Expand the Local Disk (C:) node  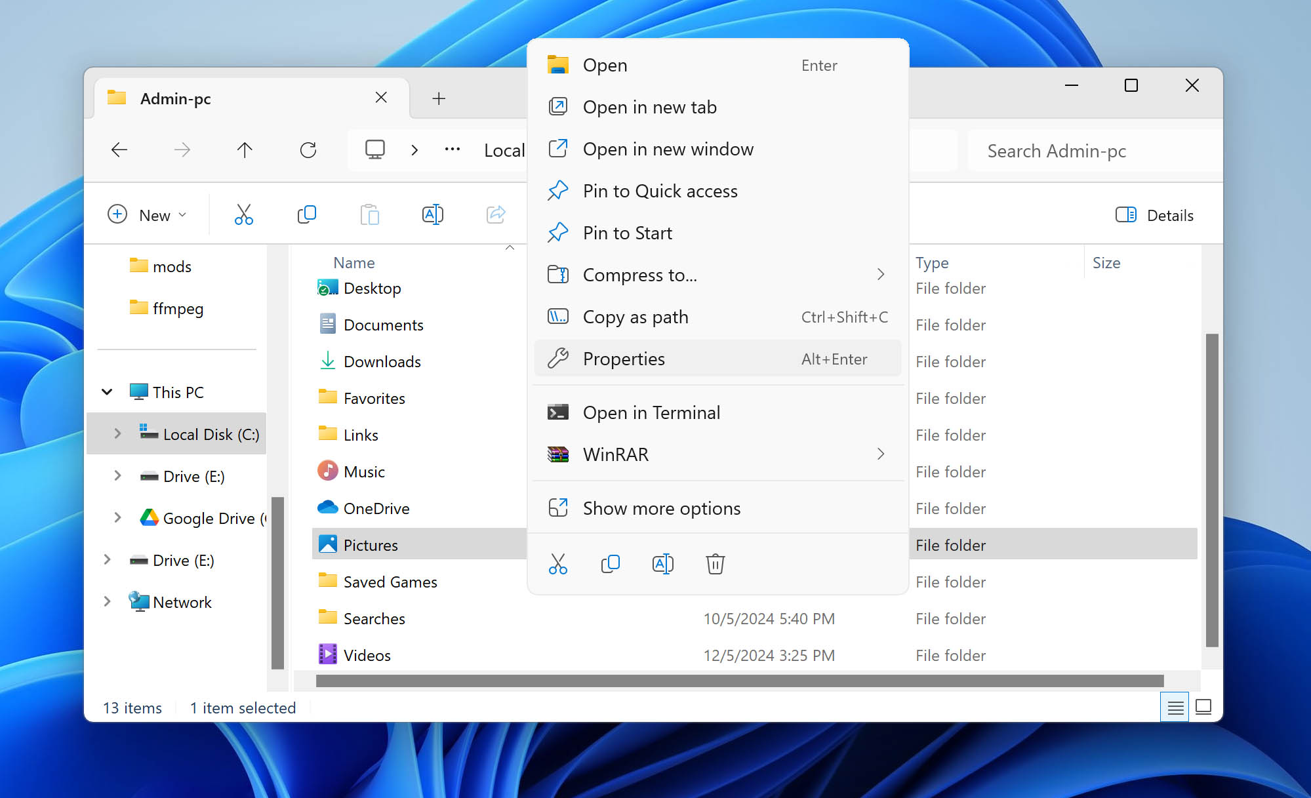117,434
